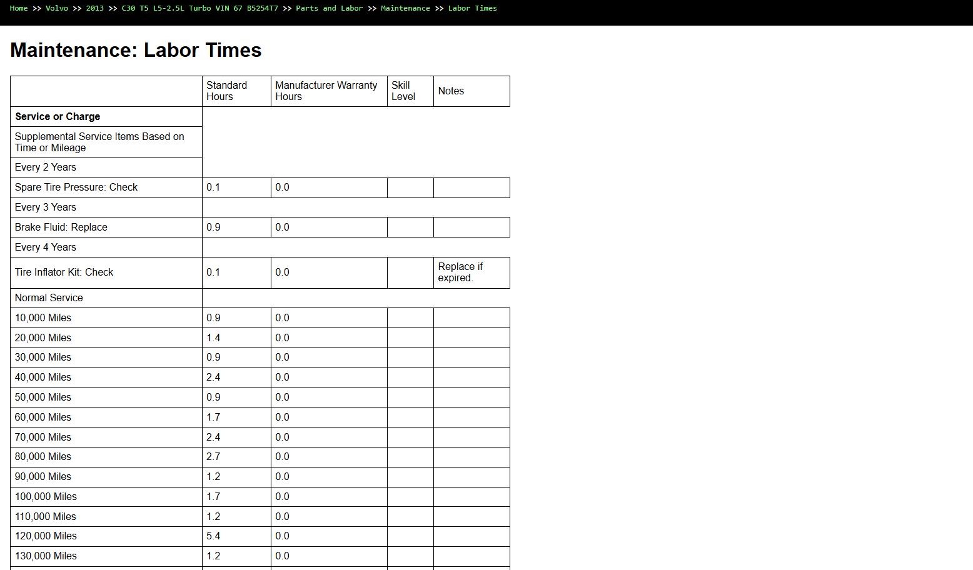Click the 1.4 standard hours for 20,000 Miles
The height and width of the screenshot is (570, 973).
pyautogui.click(x=236, y=338)
